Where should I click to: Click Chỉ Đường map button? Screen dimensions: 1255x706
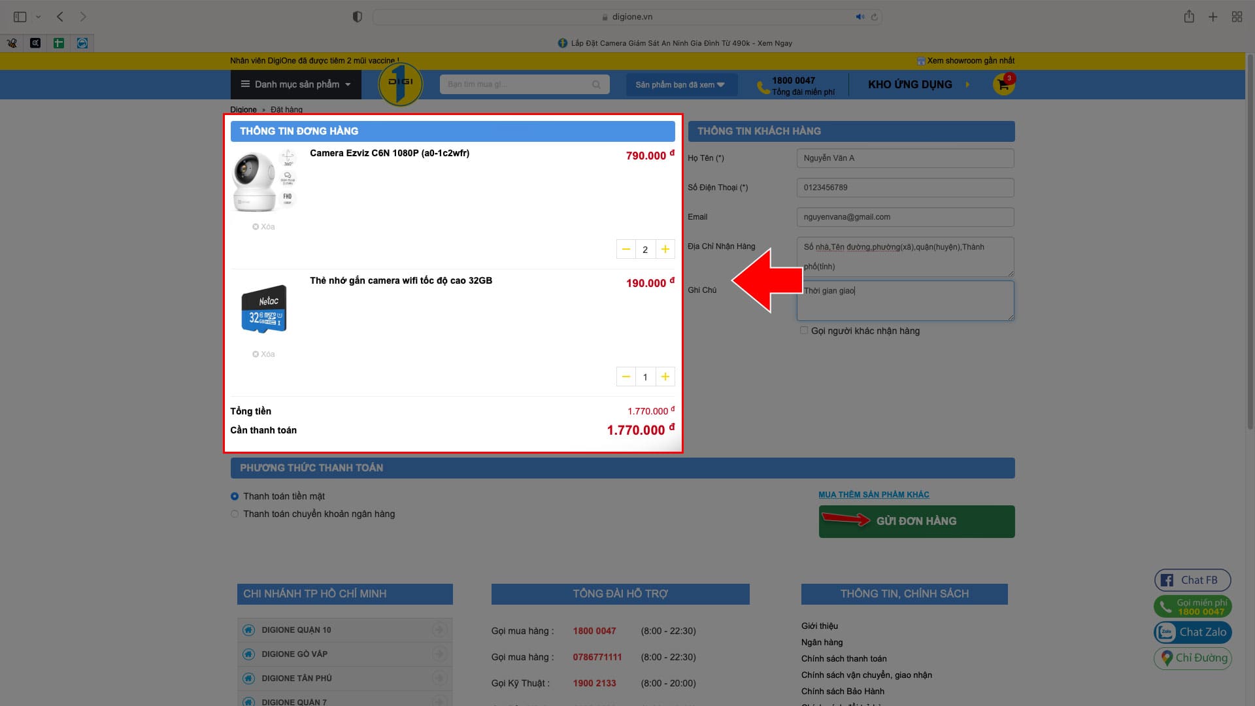point(1192,658)
